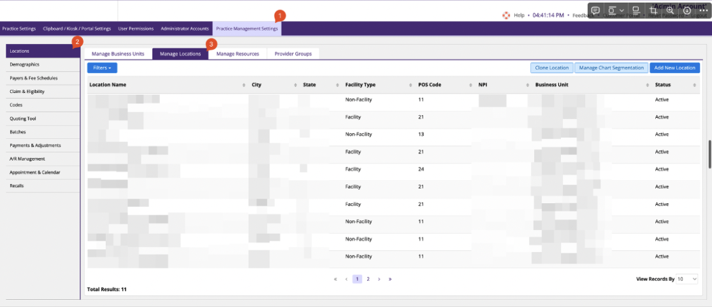This screenshot has height=307, width=712.
Task: Open the comment bubble in overlay toolbar
Action: (x=596, y=10)
